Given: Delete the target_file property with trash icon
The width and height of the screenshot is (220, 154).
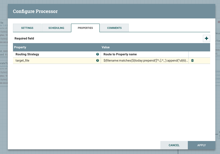Looking at the screenshot, I should click(x=192, y=61).
